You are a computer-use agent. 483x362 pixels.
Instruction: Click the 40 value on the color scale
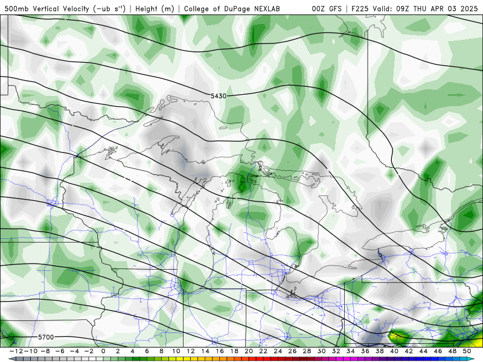(x=394, y=351)
